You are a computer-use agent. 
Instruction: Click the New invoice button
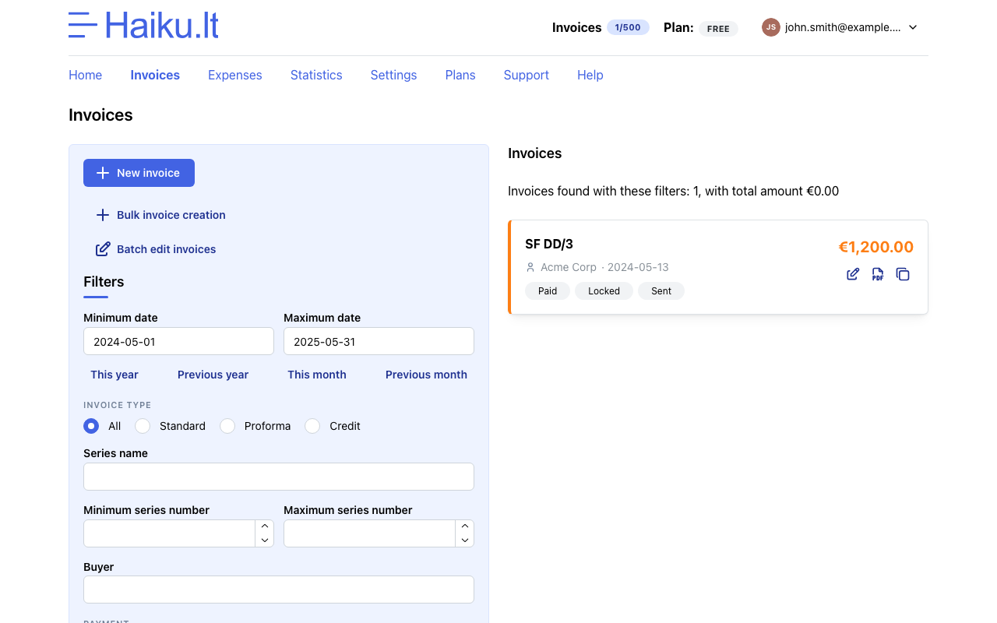click(x=139, y=173)
